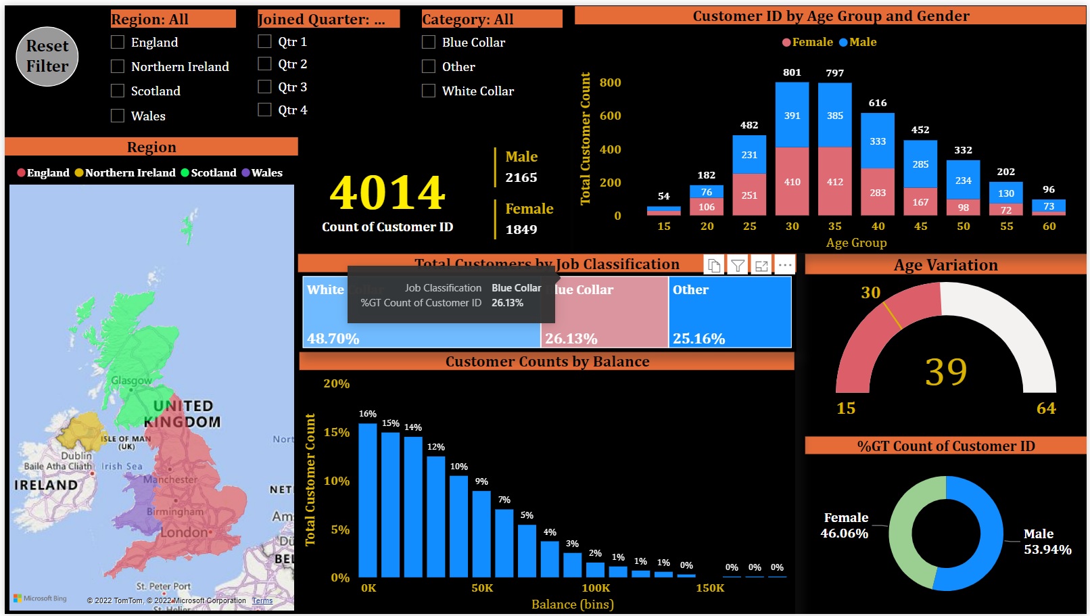Click the Male blue legend marker in age chart
The height and width of the screenshot is (616, 1090).
(x=843, y=43)
